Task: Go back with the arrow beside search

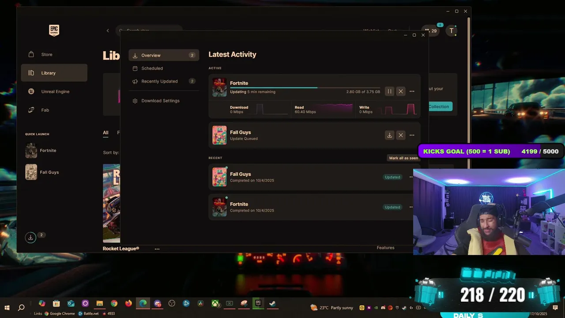Action: 108,30
